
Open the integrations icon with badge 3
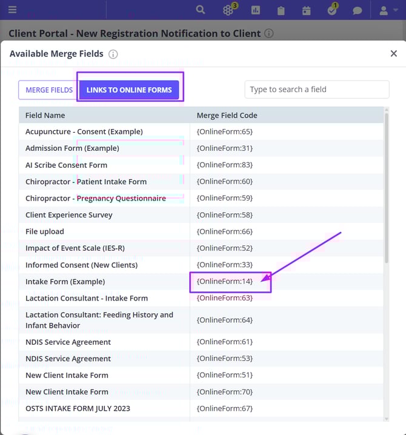228,10
